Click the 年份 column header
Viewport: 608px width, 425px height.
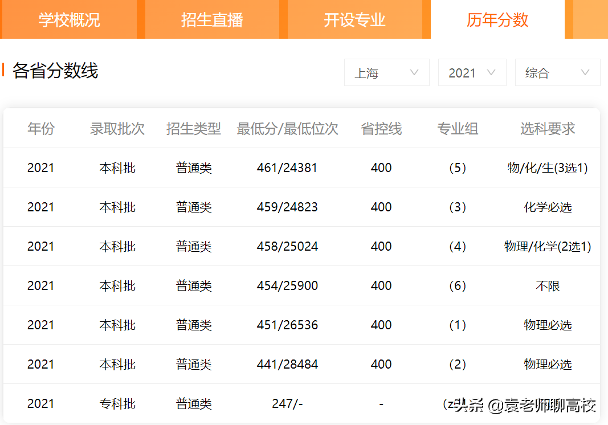point(40,129)
